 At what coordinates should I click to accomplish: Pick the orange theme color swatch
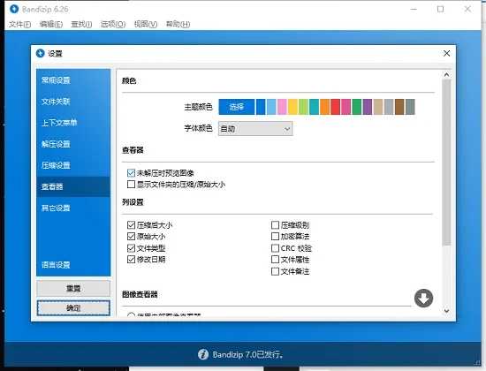[x=325, y=107]
